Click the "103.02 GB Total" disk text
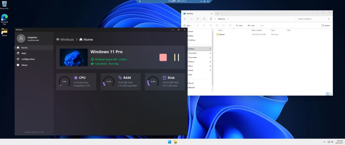Screen dimensions: 345x145 tap(170, 83)
